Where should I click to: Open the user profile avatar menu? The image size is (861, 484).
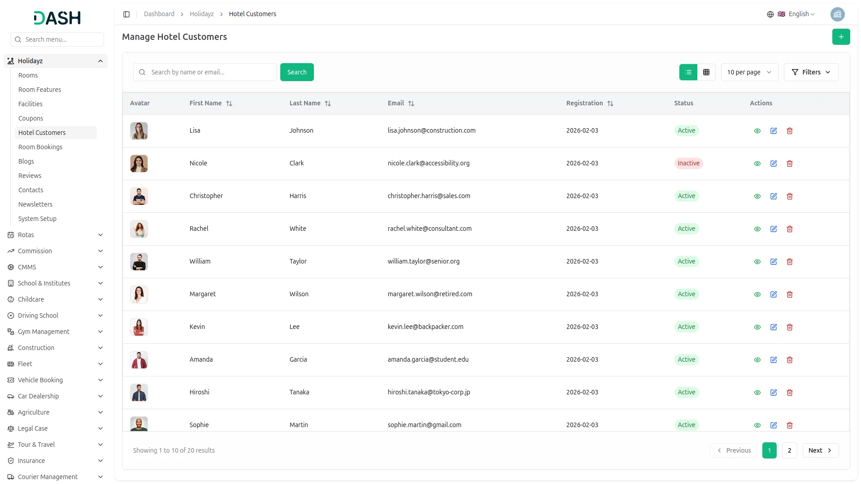coord(837,14)
